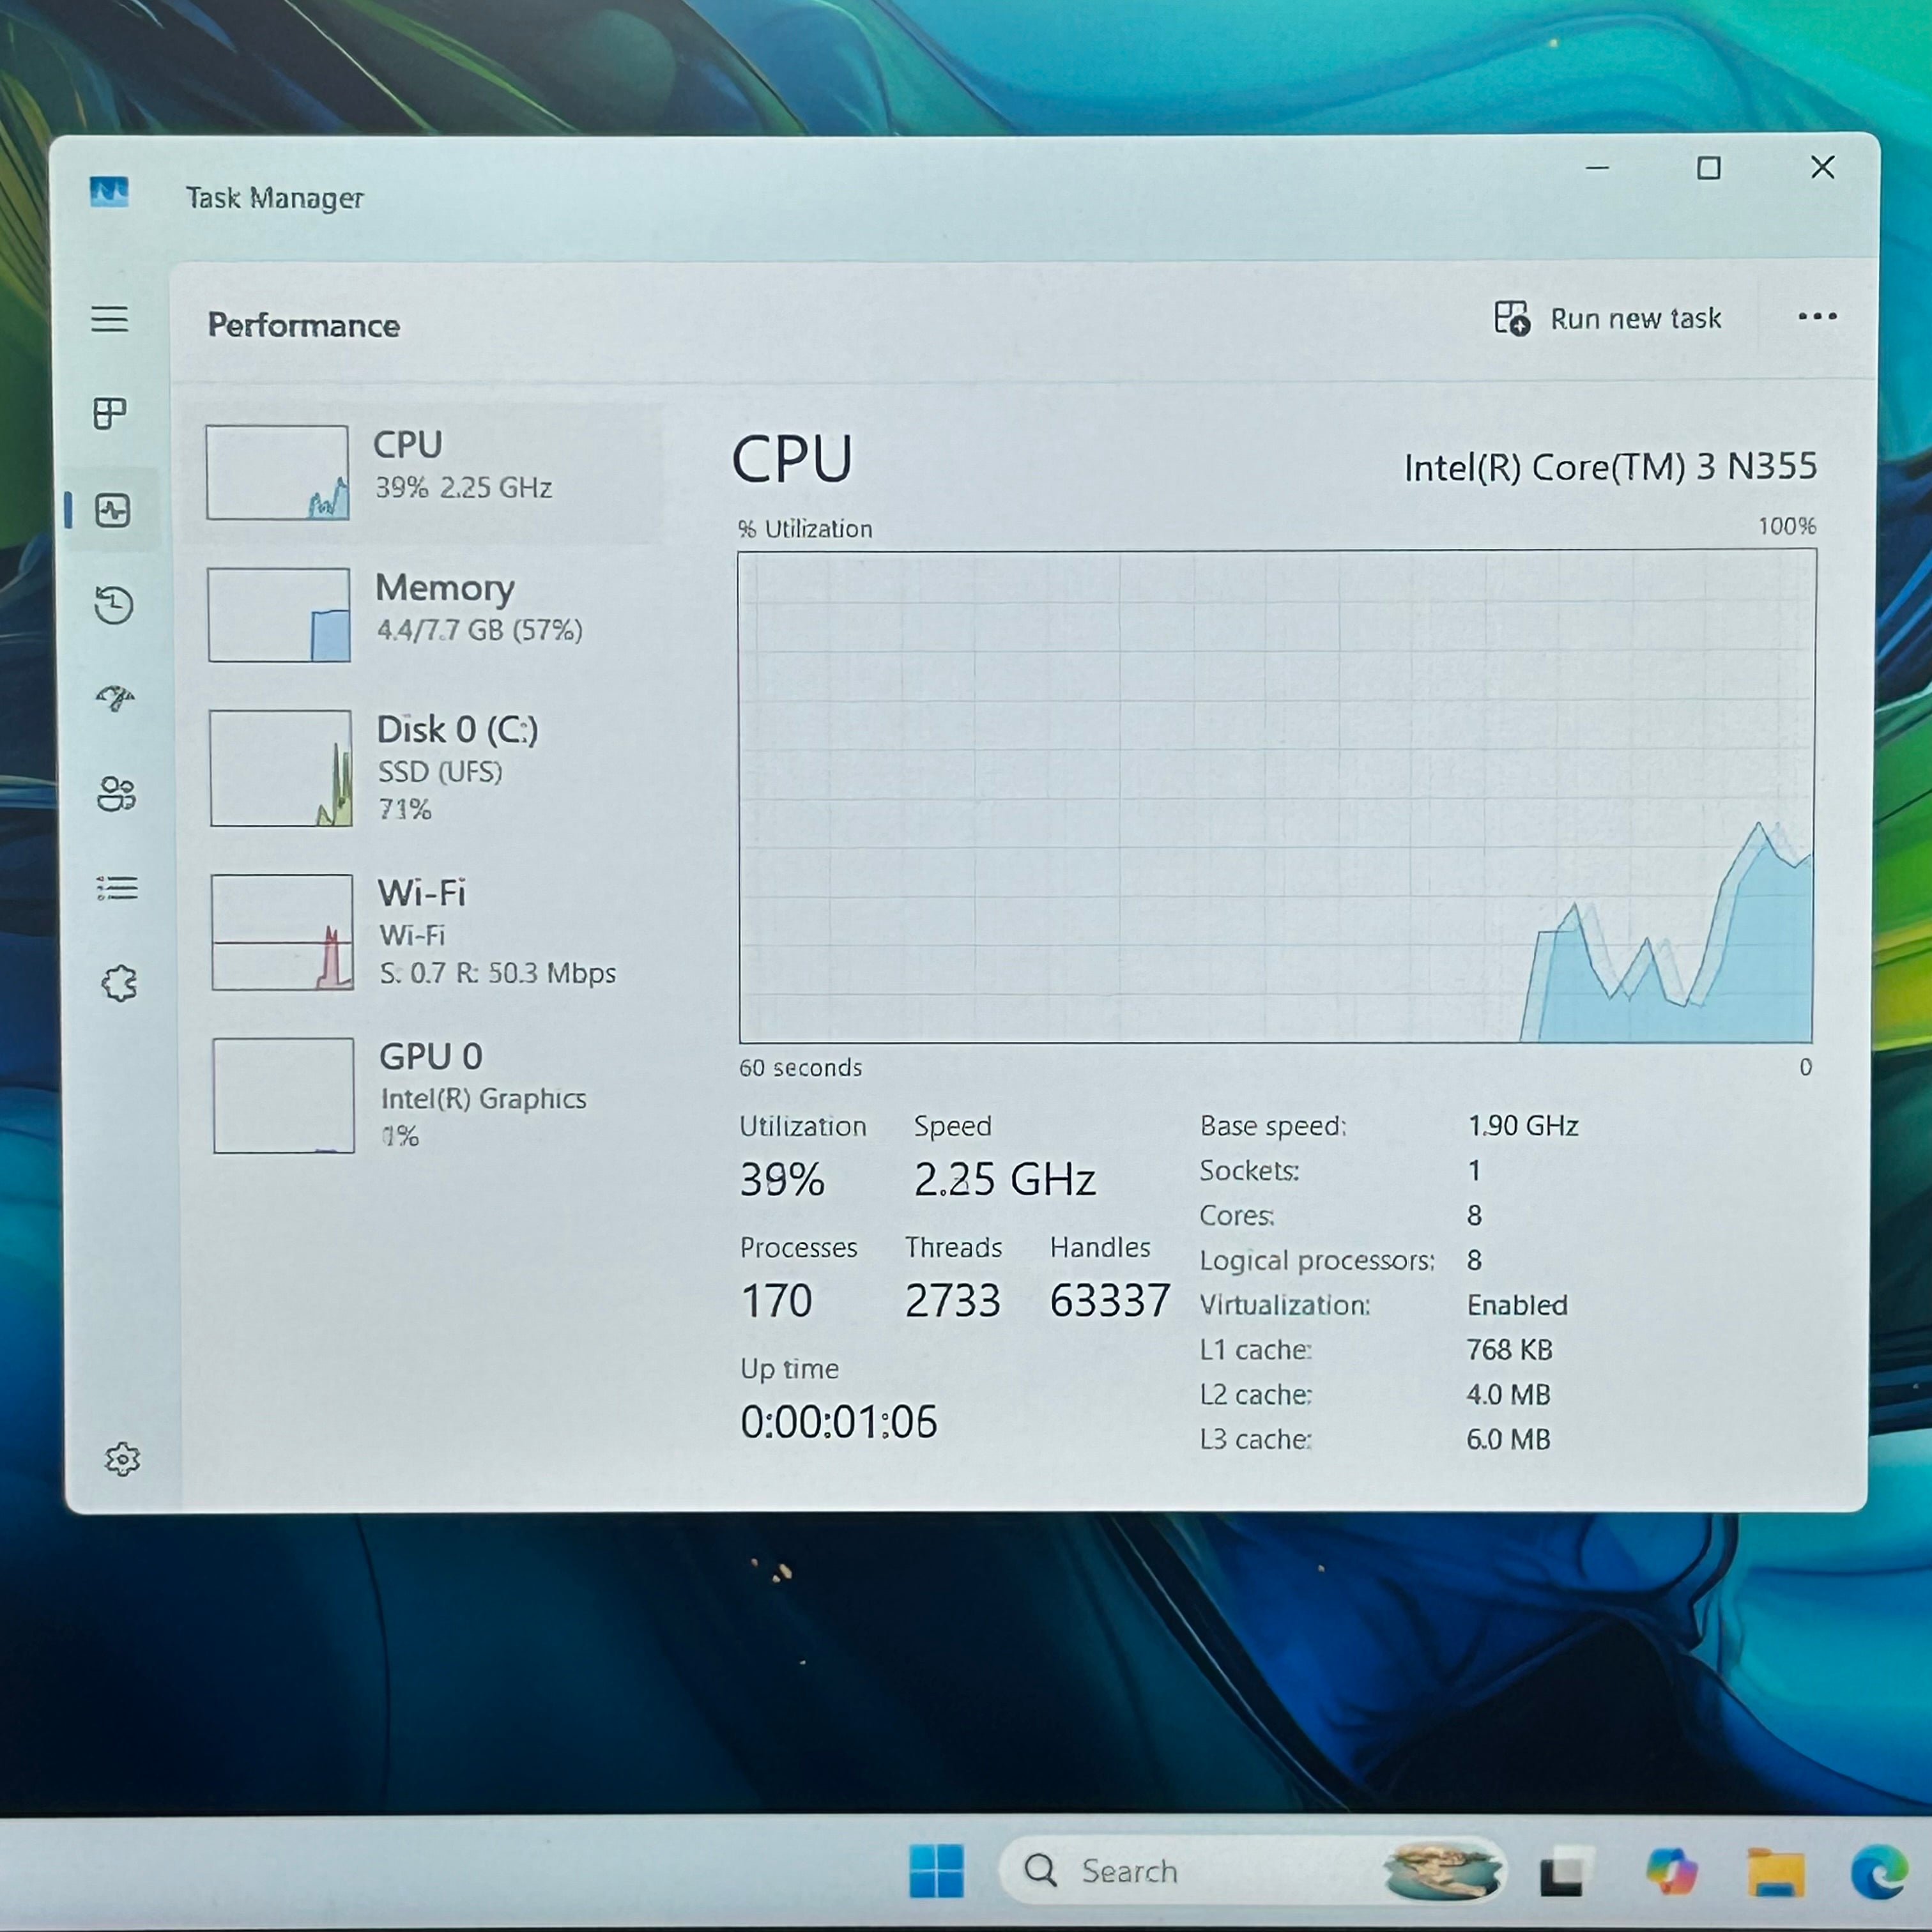Open the three-dot more options menu
Screen dimensions: 1932x1932
[1817, 317]
